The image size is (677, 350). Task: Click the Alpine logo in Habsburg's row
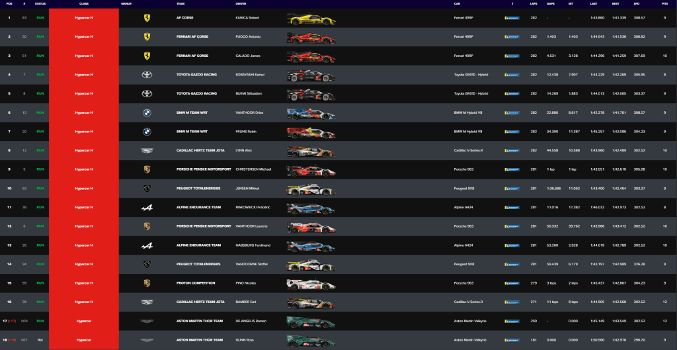[x=147, y=245]
